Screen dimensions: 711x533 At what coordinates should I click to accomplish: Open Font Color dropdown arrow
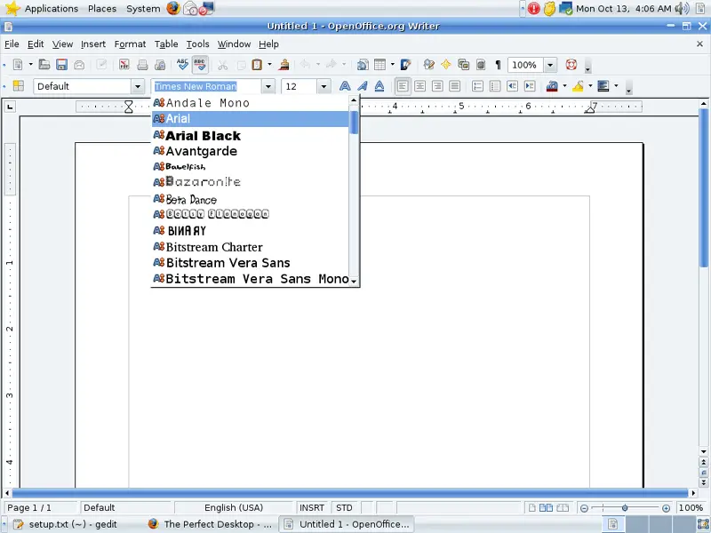pyautogui.click(x=564, y=85)
